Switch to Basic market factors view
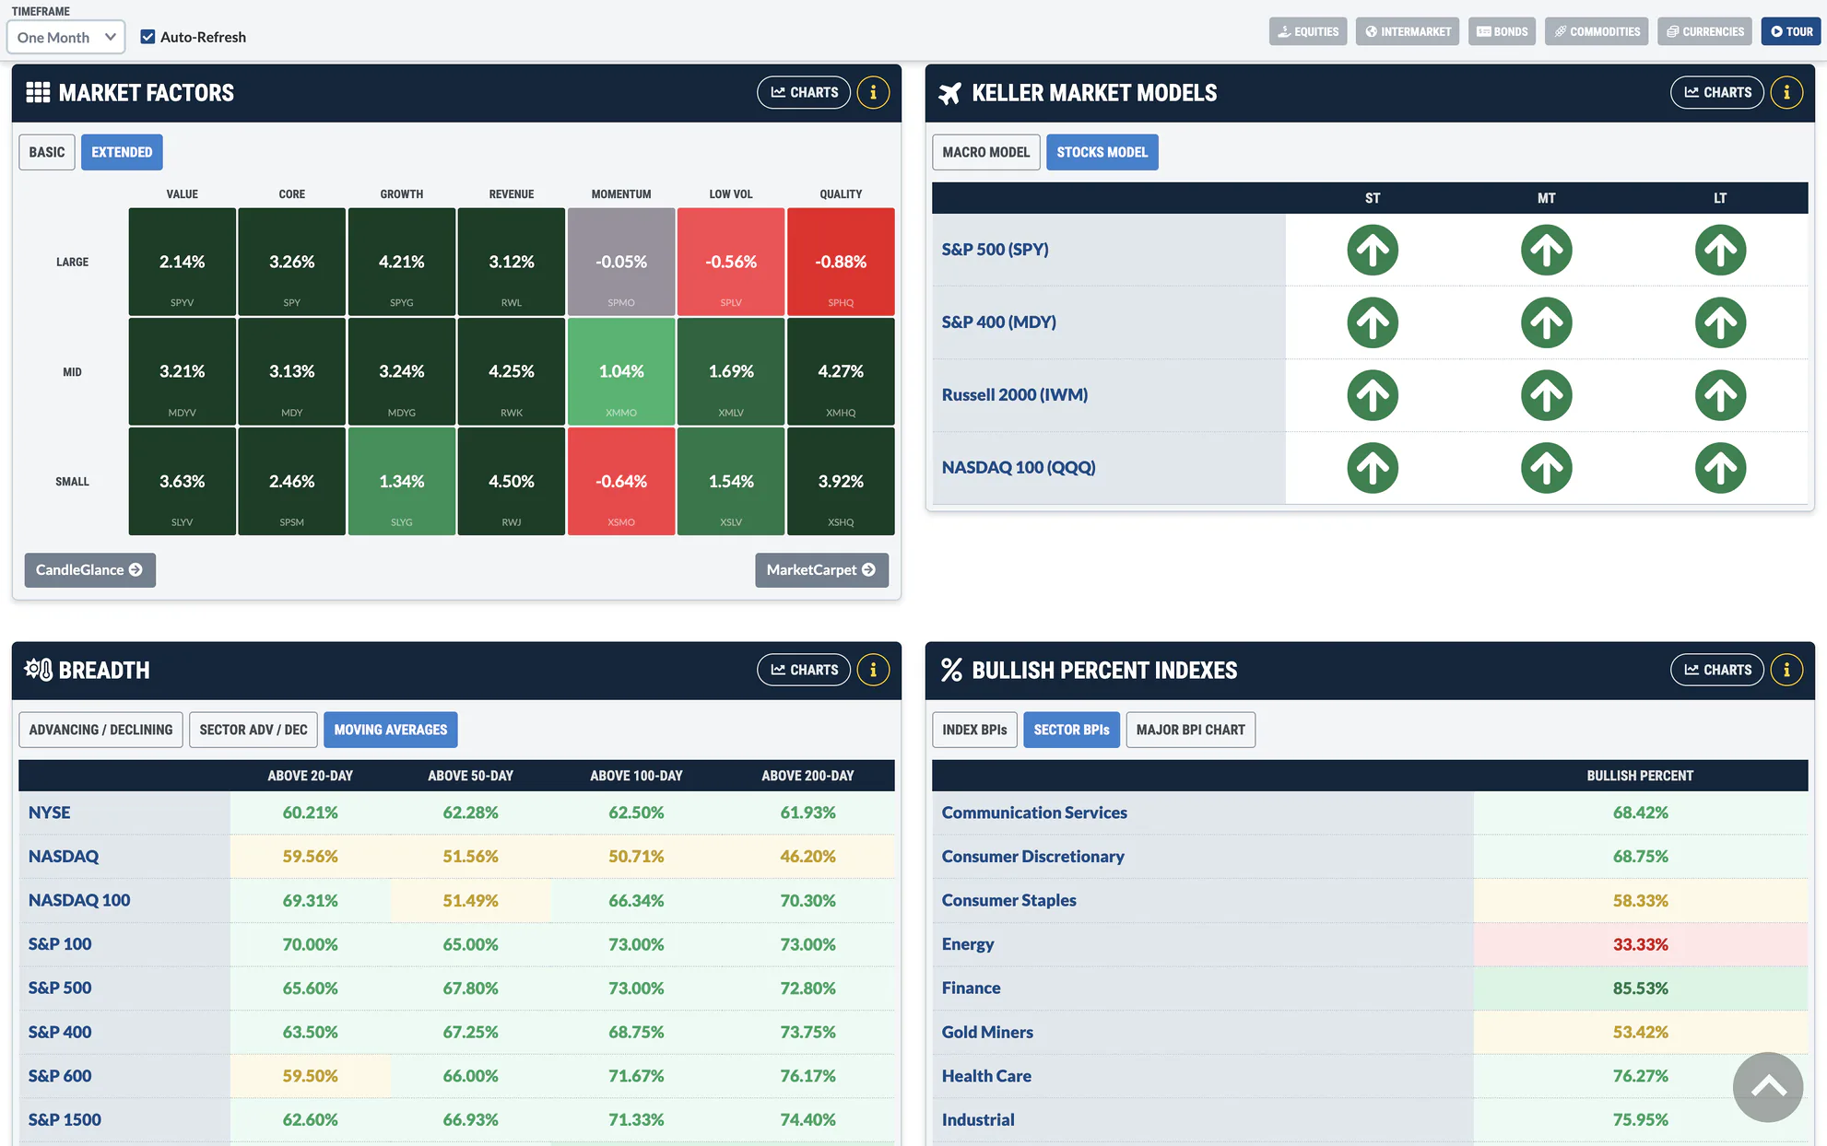1827x1146 pixels. coord(47,152)
